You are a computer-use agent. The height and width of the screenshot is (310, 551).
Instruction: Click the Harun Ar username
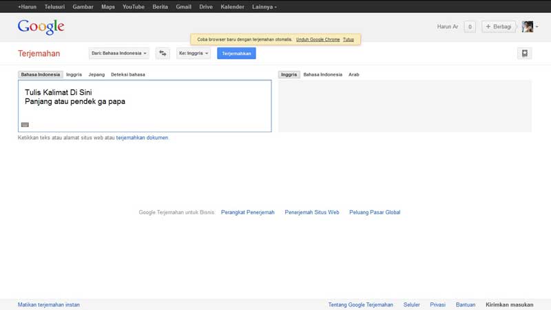click(x=447, y=27)
